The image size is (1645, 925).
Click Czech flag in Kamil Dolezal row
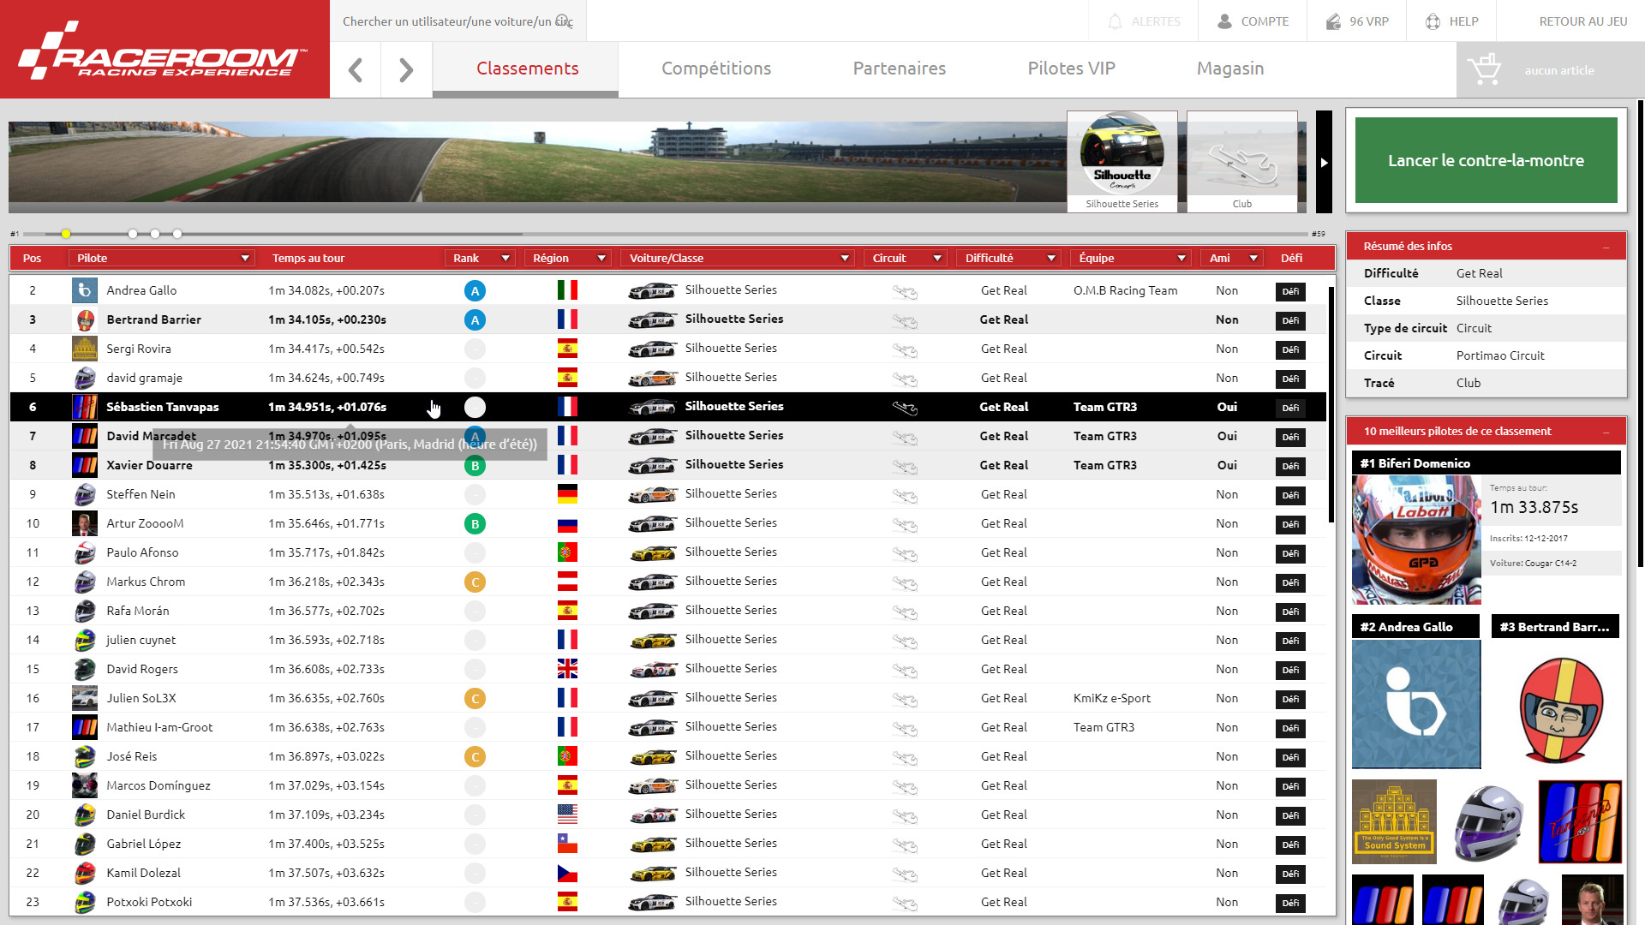(567, 873)
